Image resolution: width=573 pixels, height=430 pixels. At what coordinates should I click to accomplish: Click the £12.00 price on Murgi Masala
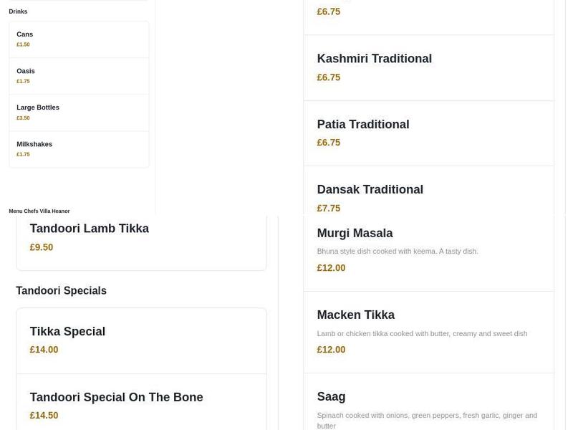point(331,267)
